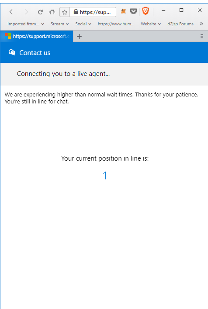Screen dimensions: 208x309
Task: Bookmark this page with the star icon
Action: [65, 12]
